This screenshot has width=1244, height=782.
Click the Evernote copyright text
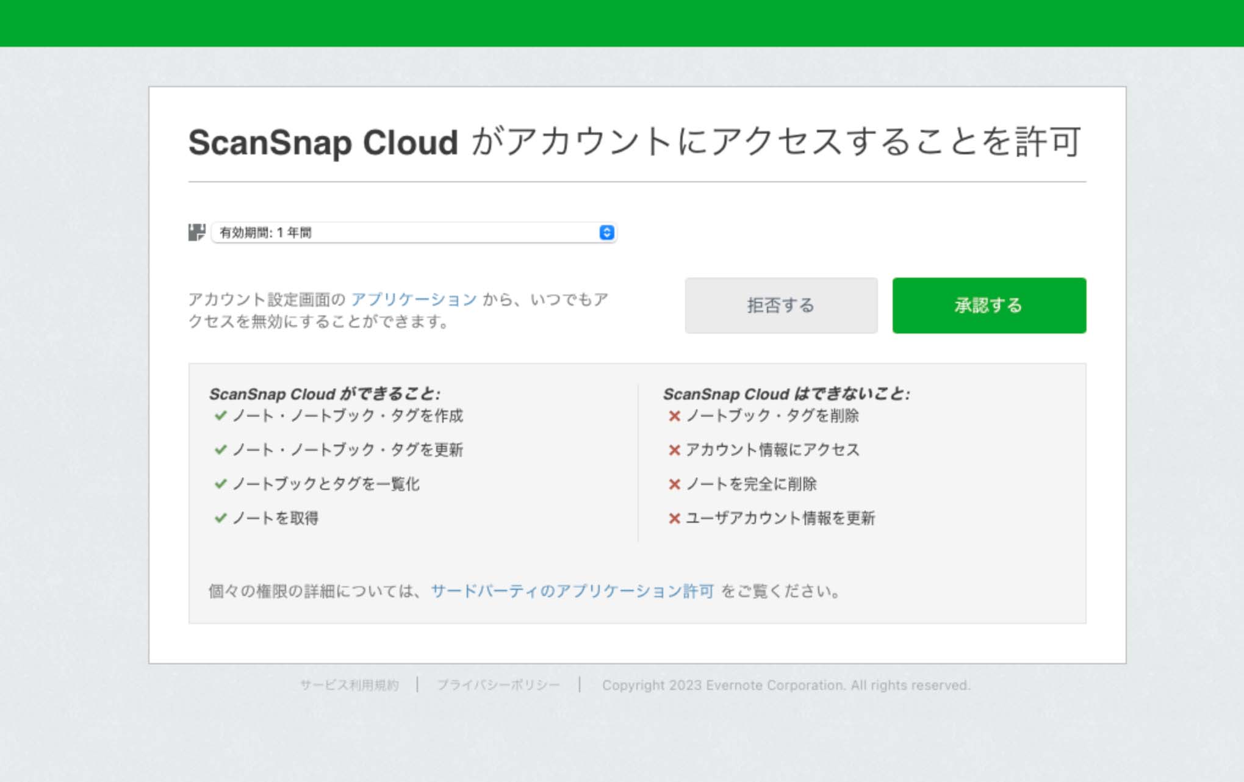click(786, 685)
